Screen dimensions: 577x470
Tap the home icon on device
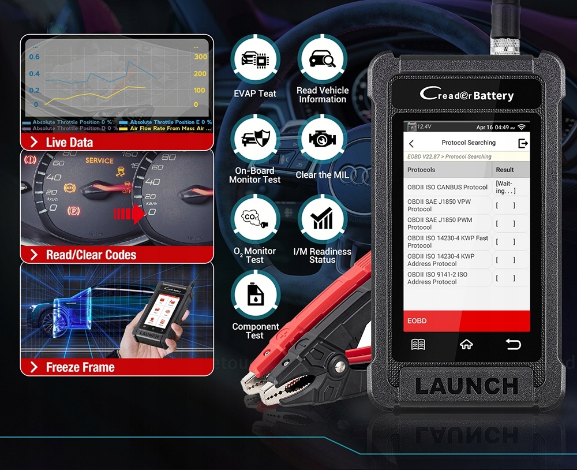click(x=466, y=344)
